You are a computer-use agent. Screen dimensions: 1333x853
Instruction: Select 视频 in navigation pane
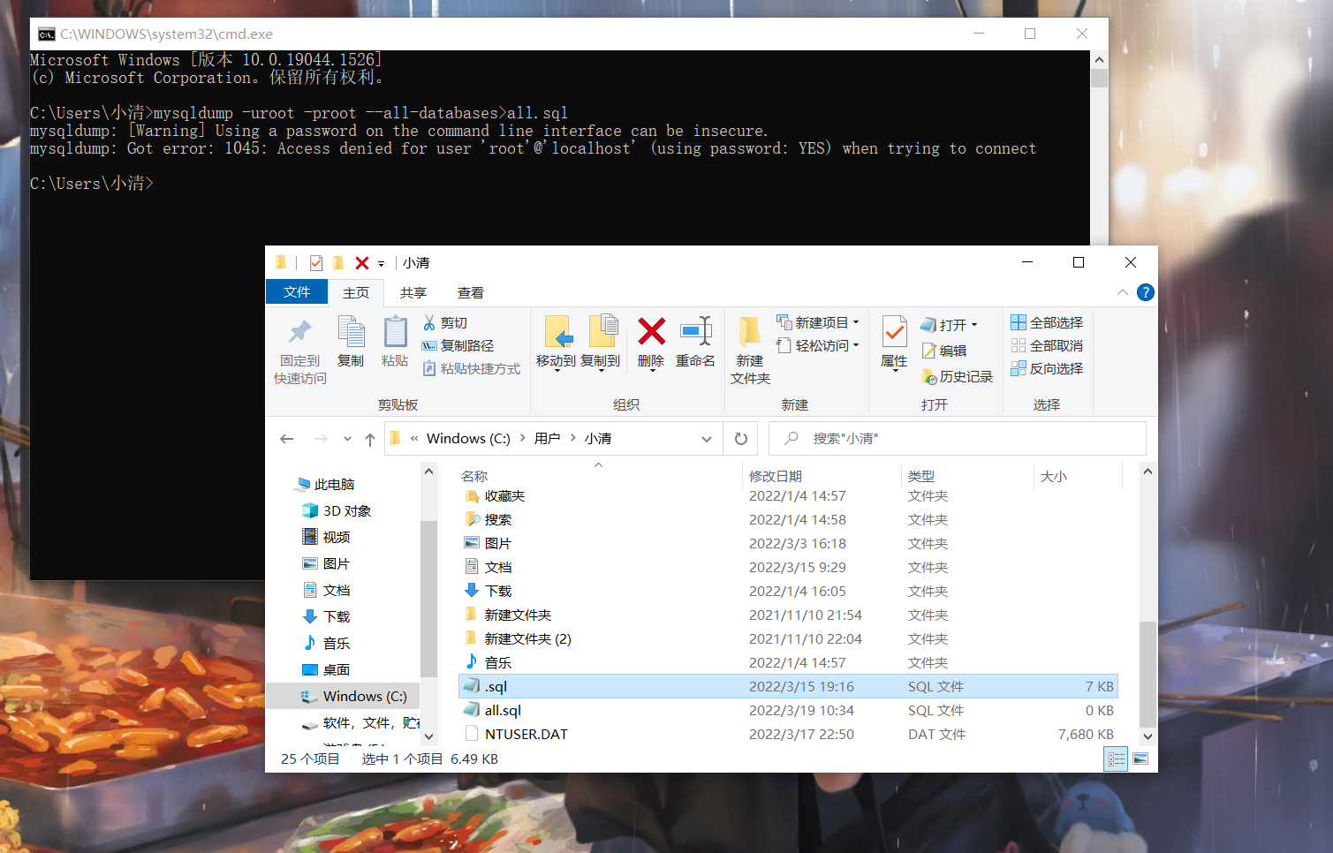pos(326,538)
